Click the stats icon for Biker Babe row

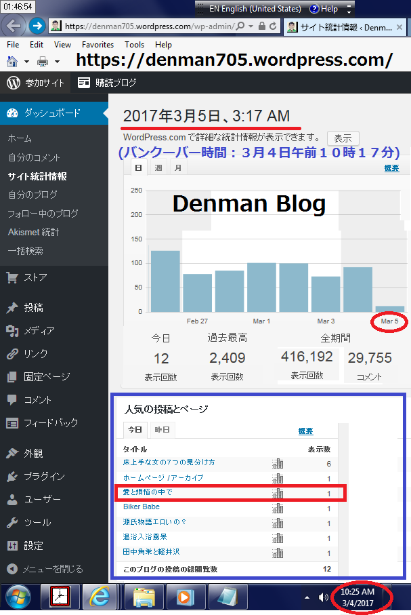point(278,509)
